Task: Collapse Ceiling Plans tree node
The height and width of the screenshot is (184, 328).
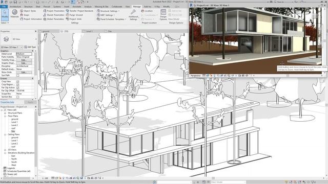Action: pos(5,134)
